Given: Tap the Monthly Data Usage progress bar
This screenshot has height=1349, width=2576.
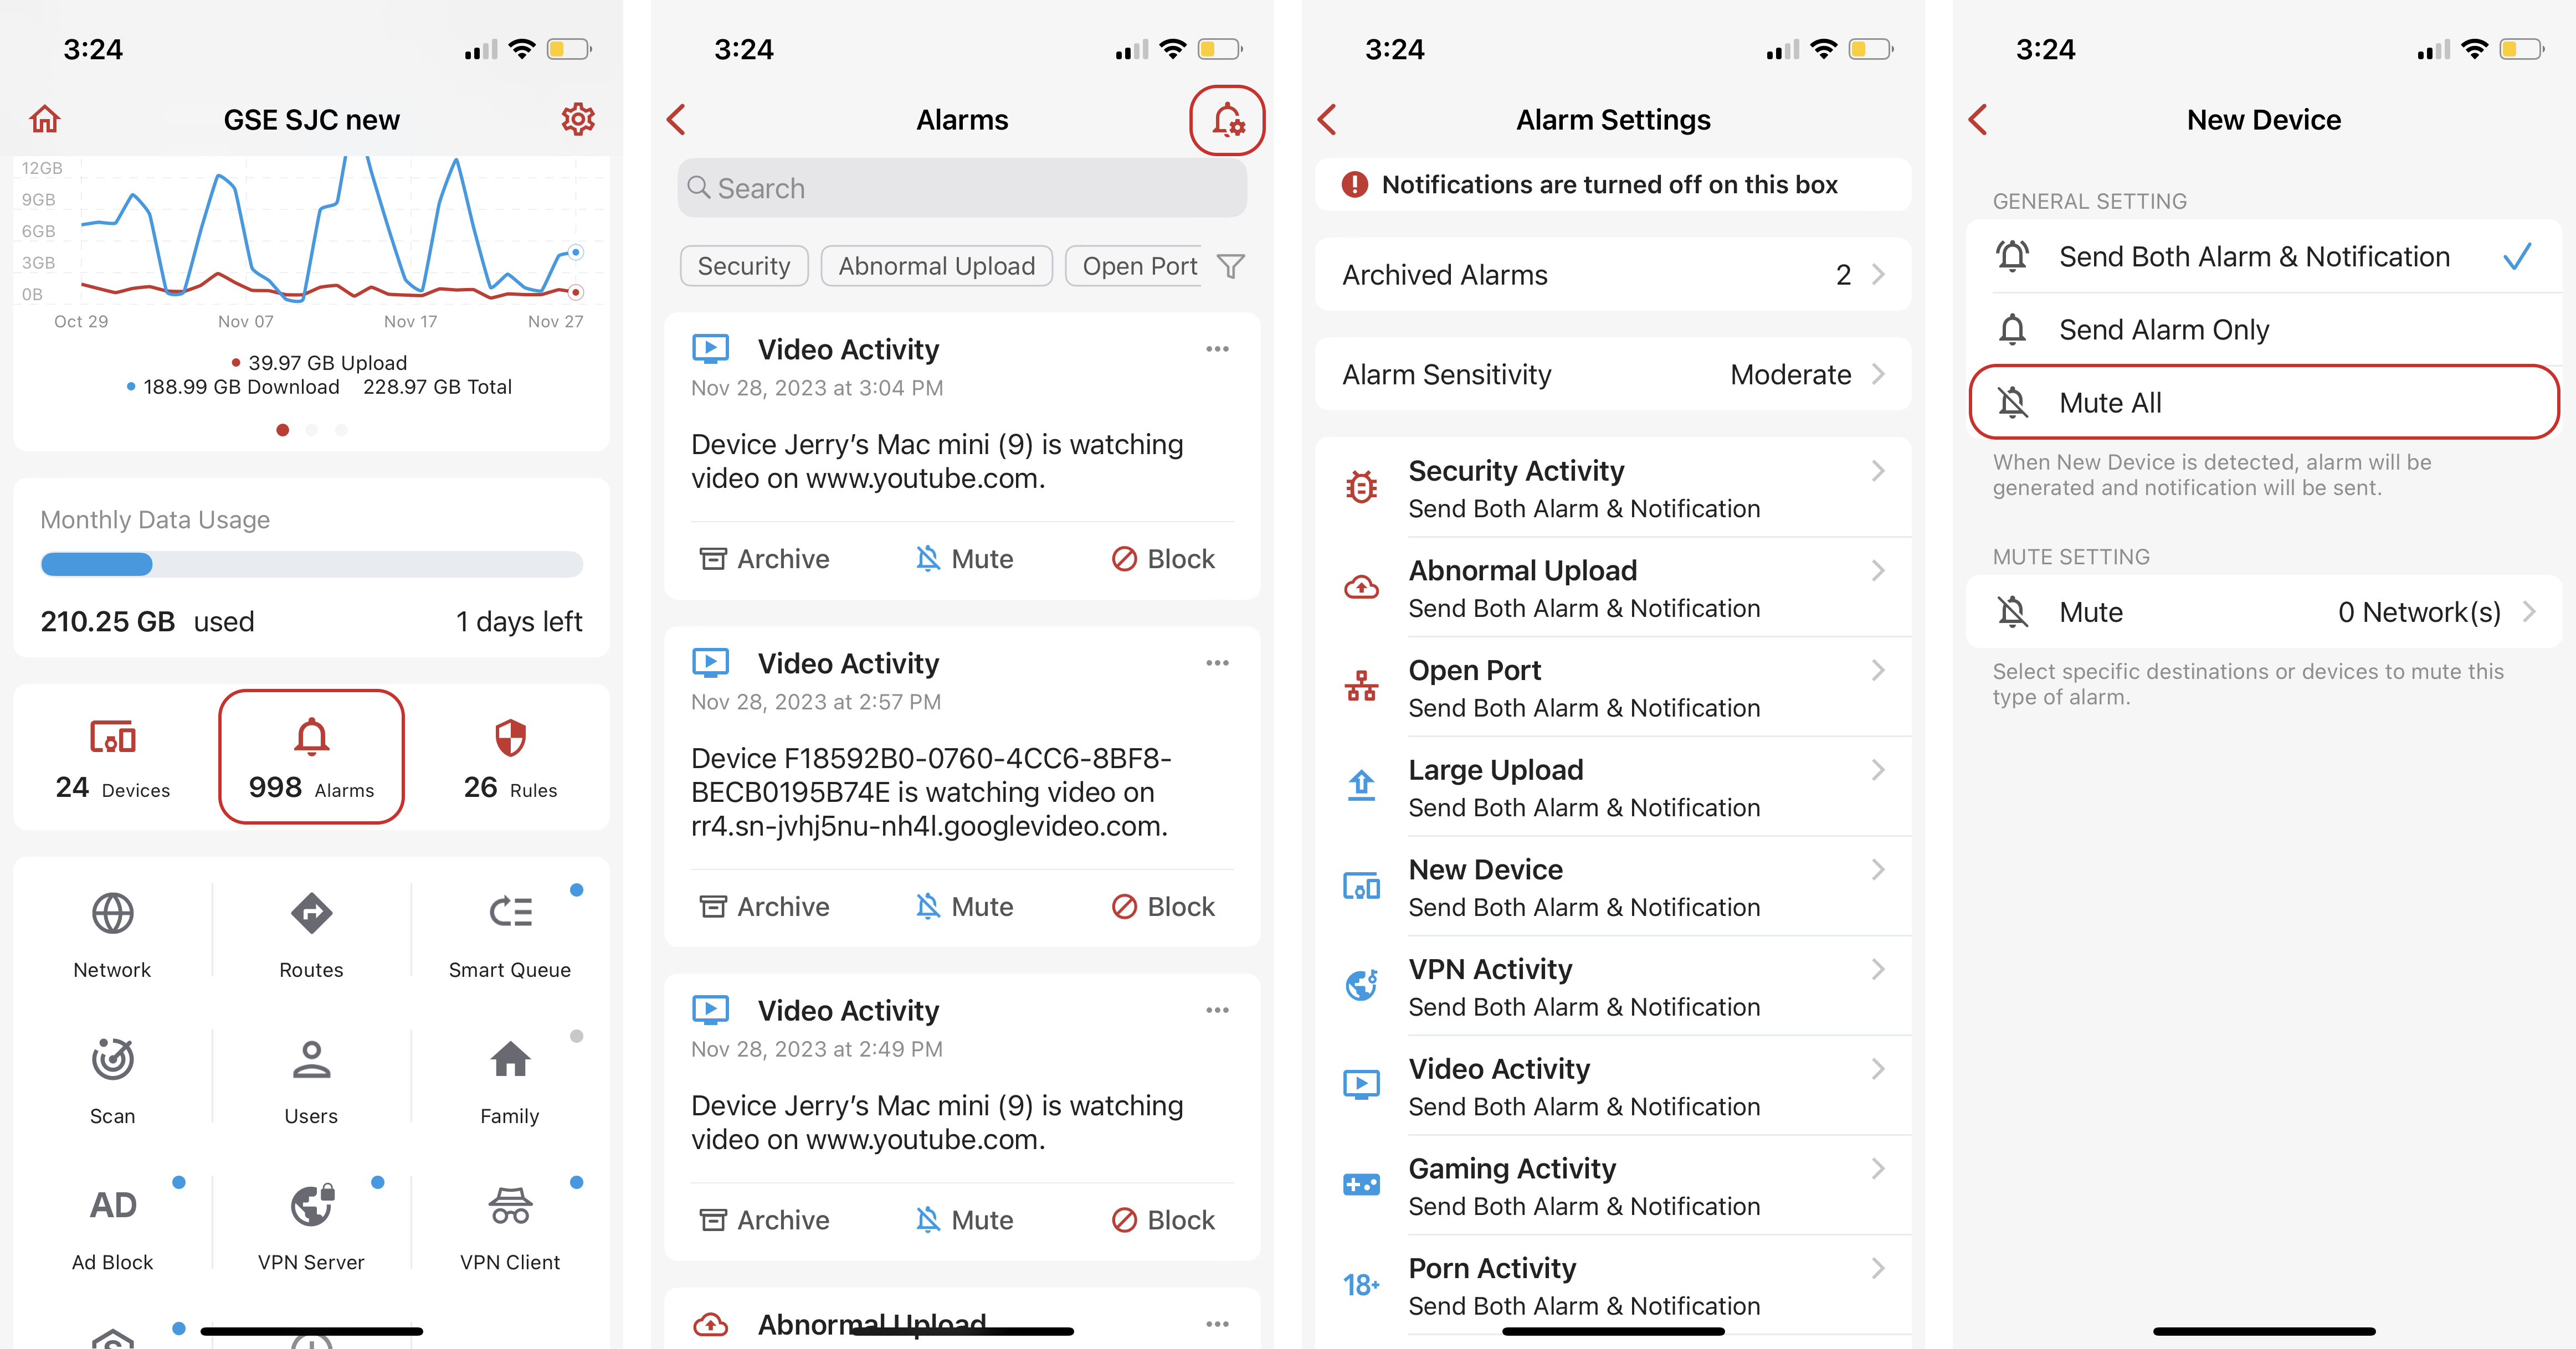Looking at the screenshot, I should tap(311, 565).
